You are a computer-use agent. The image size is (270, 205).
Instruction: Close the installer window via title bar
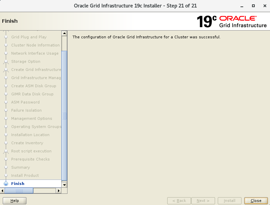pos(265,6)
